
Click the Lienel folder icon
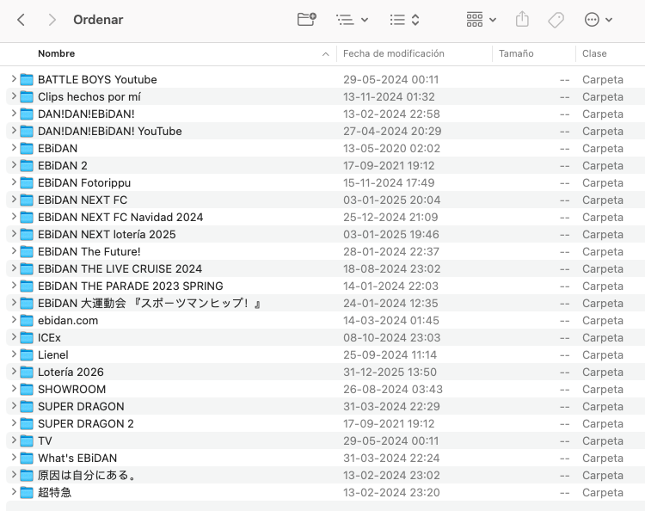[27, 355]
